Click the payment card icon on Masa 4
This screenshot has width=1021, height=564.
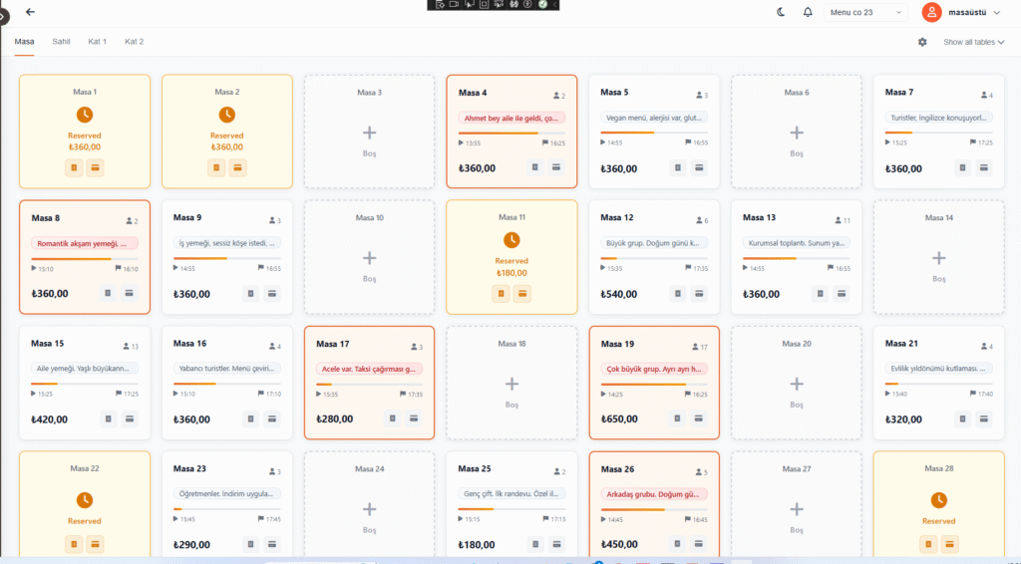pyautogui.click(x=556, y=167)
